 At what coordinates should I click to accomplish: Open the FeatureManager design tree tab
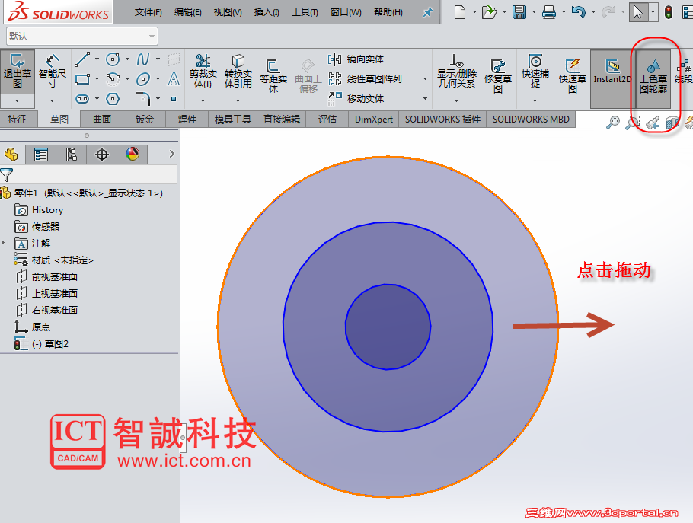tap(11, 155)
